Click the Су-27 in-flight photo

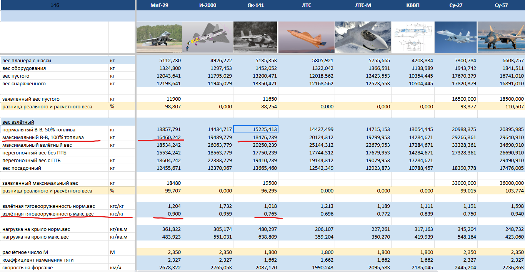tap(456, 37)
